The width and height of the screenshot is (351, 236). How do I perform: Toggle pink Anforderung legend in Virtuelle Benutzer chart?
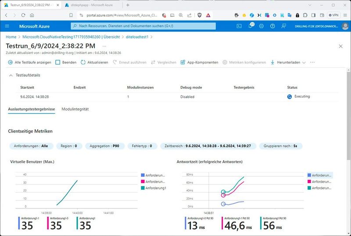[x=153, y=182]
